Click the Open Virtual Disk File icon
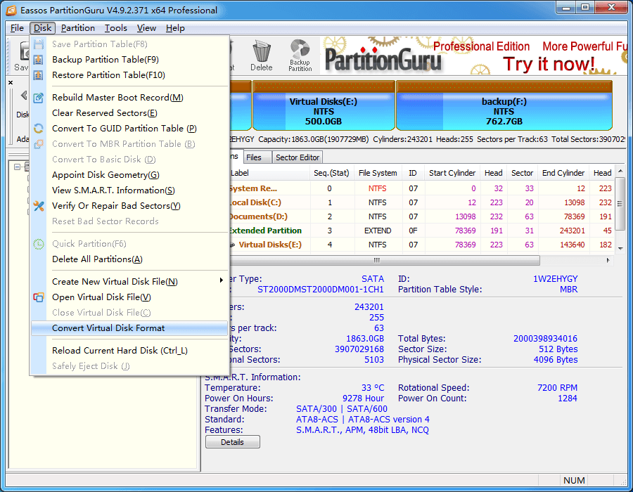Viewport: 633px width, 492px height. [x=39, y=297]
